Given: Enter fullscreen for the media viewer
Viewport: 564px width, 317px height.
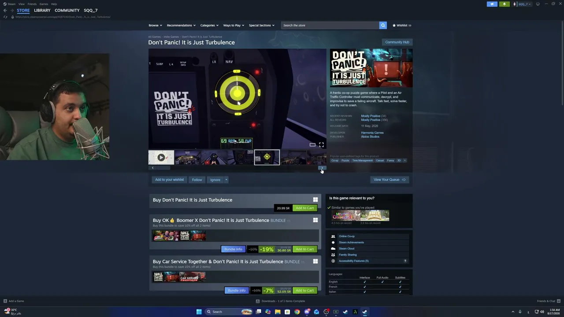Looking at the screenshot, I should tap(321, 144).
